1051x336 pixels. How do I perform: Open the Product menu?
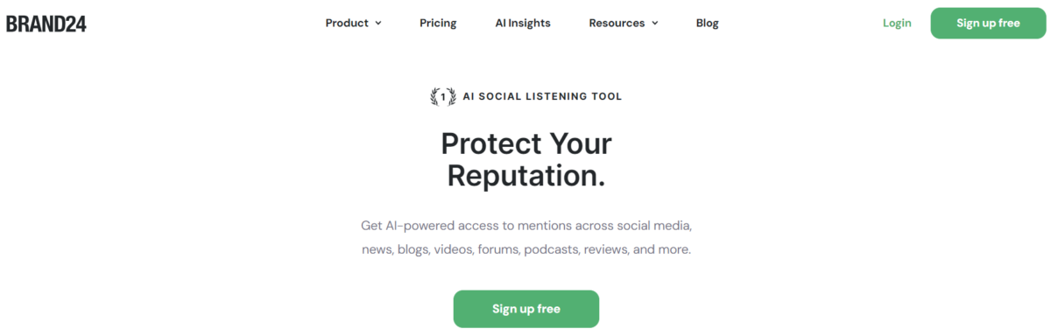tap(353, 24)
